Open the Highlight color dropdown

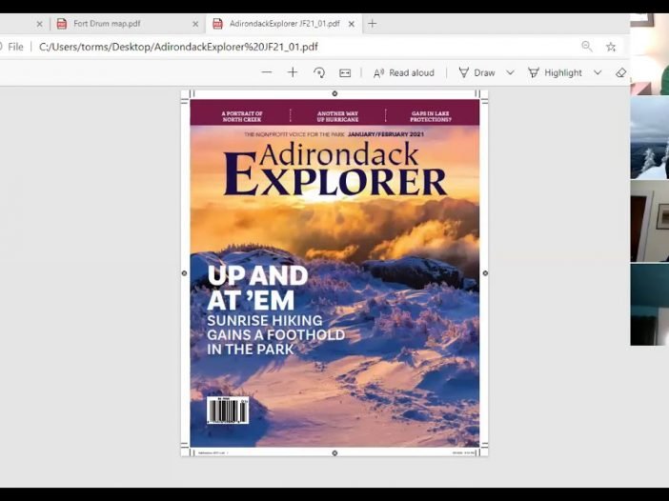[598, 73]
